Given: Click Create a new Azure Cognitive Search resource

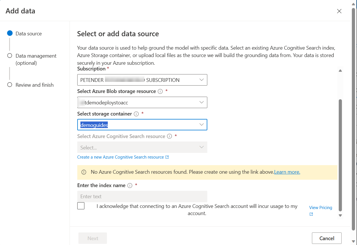Looking at the screenshot, I should [121, 157].
